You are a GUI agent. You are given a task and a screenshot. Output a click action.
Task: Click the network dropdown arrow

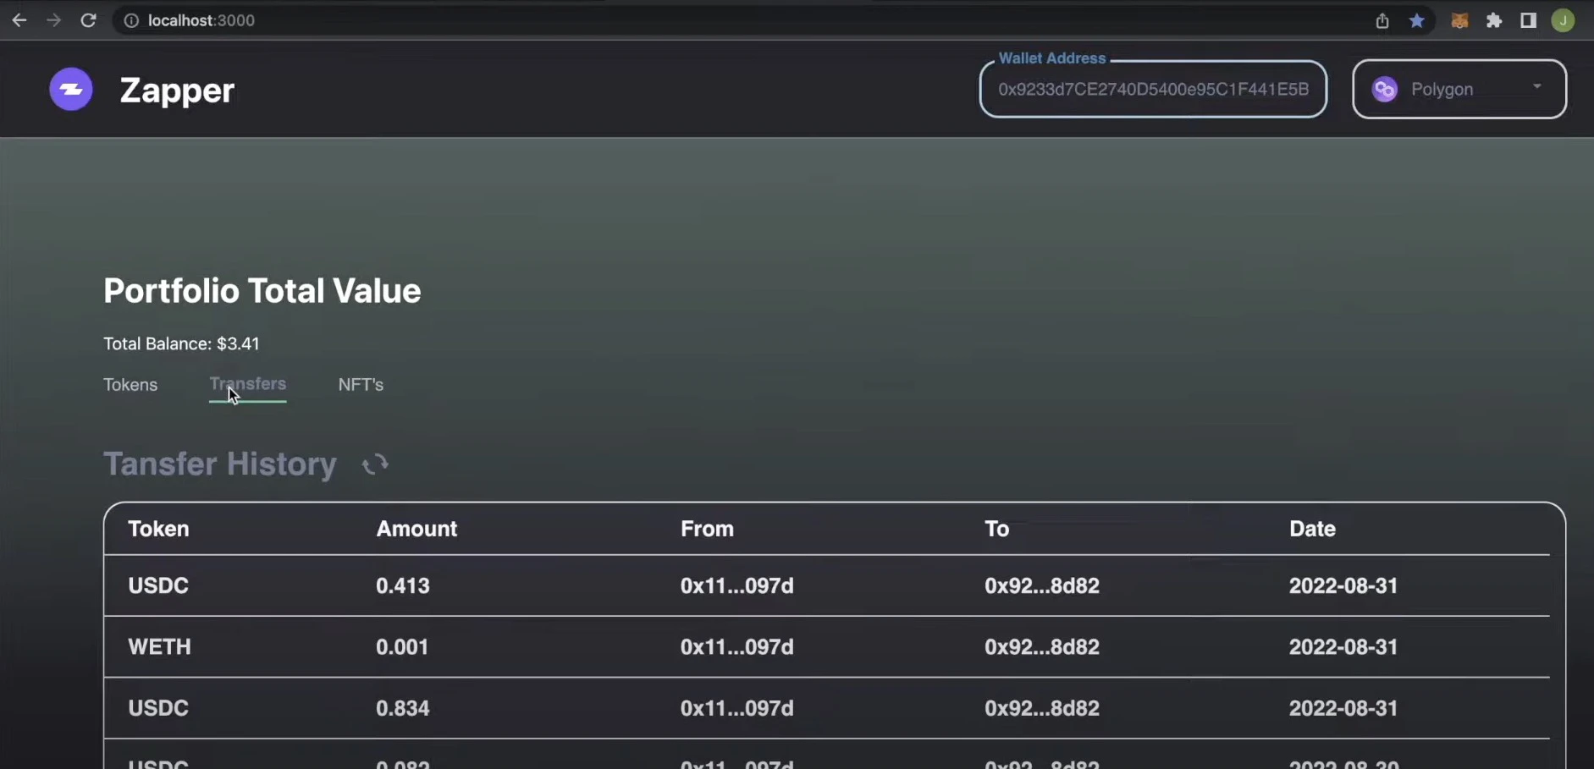[x=1536, y=86]
